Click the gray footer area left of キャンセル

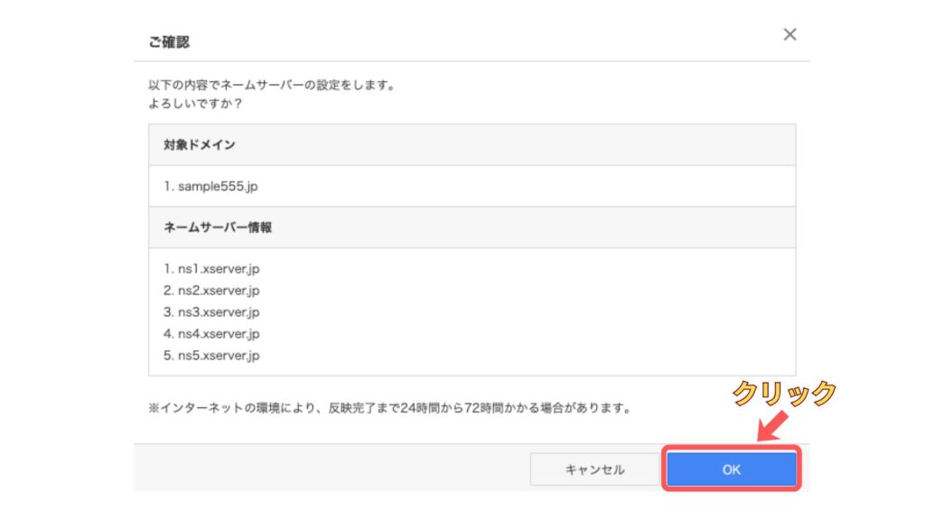coord(325,469)
